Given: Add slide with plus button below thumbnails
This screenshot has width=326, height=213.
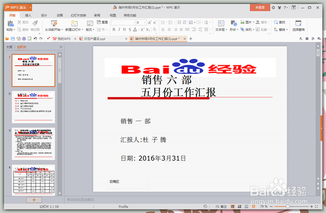Looking at the screenshot, I should click(x=34, y=200).
